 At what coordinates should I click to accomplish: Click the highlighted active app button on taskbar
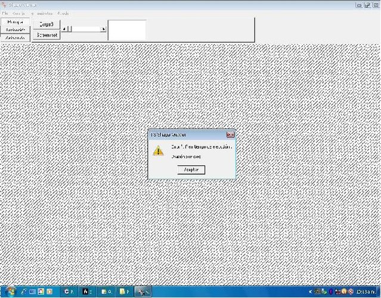(x=143, y=291)
